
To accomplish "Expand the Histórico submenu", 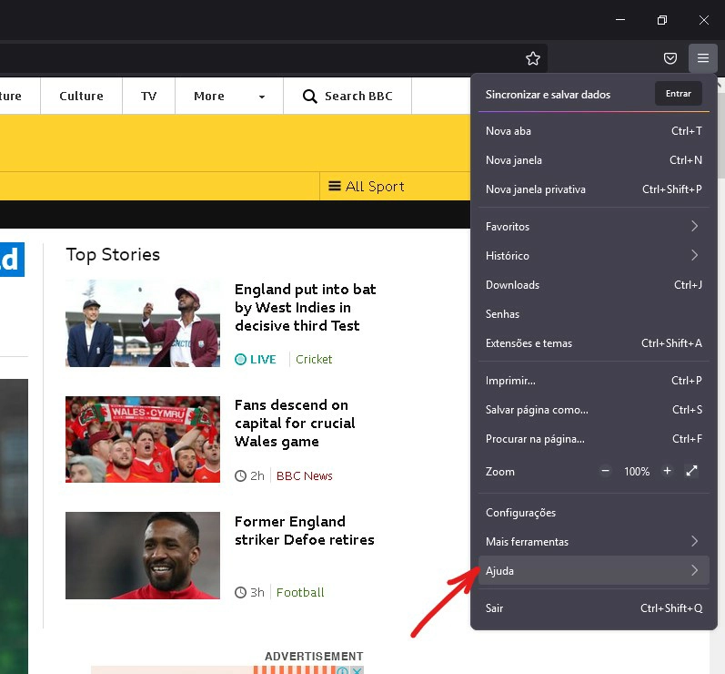I will point(594,256).
